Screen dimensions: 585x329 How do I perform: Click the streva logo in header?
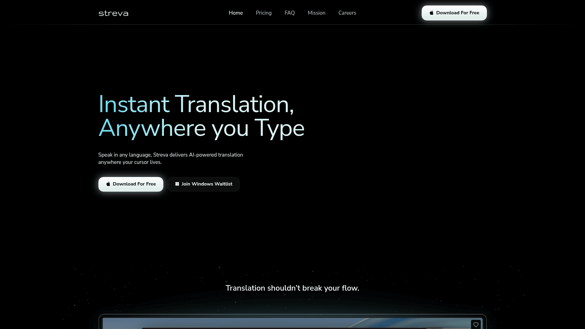[x=113, y=13]
